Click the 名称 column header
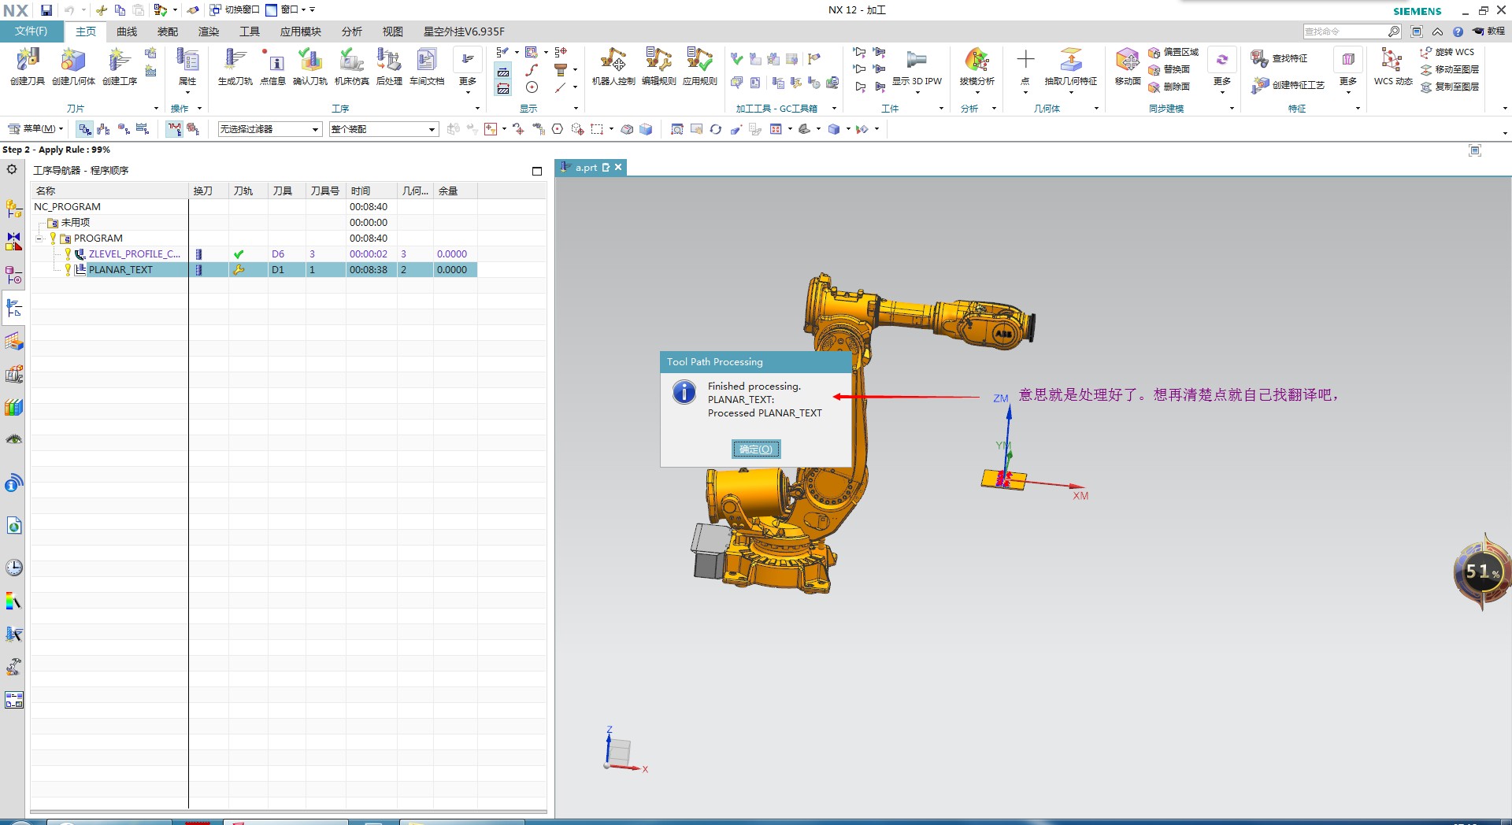The width and height of the screenshot is (1512, 825). pyautogui.click(x=109, y=191)
